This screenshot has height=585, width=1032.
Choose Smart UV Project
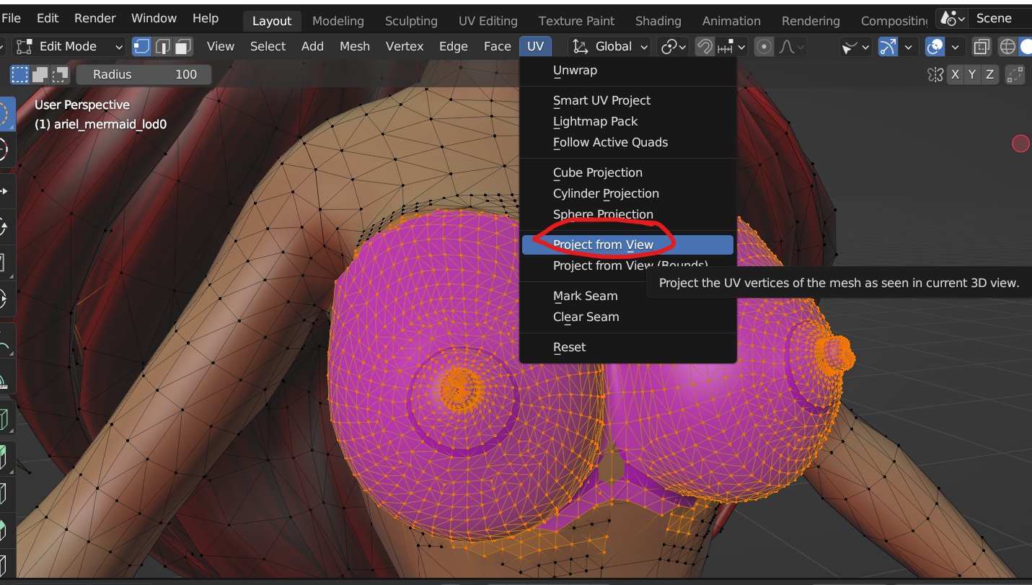pos(627,101)
